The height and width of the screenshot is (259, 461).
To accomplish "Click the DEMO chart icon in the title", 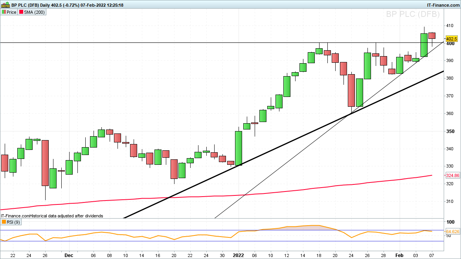I will point(6,5).
